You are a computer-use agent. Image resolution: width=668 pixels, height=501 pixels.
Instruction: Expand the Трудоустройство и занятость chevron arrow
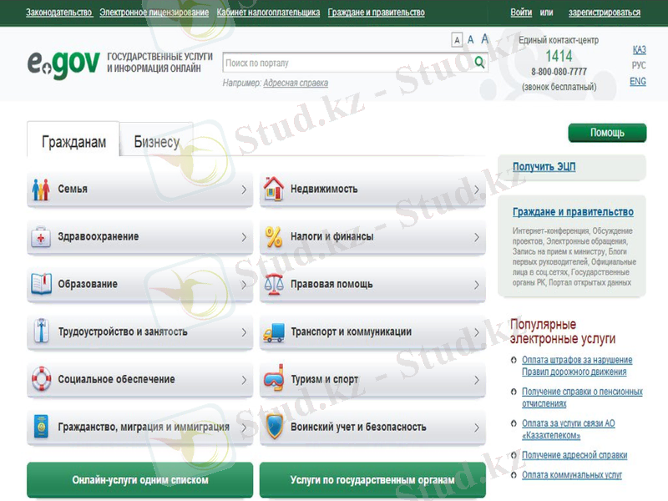[x=244, y=332]
